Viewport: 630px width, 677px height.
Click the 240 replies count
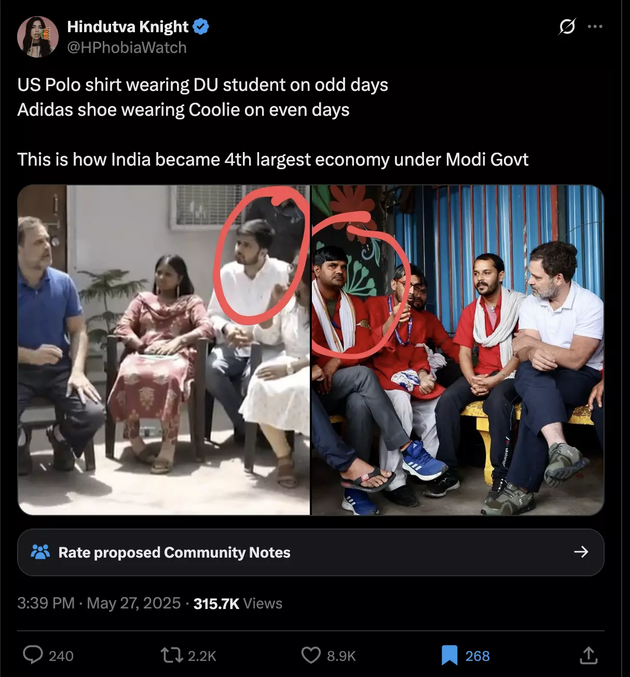pyautogui.click(x=61, y=656)
